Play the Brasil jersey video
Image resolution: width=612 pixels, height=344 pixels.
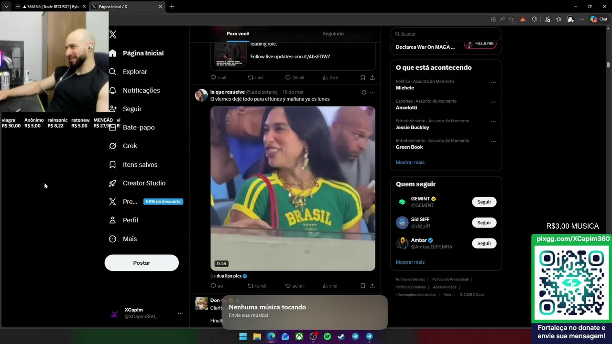pos(293,188)
